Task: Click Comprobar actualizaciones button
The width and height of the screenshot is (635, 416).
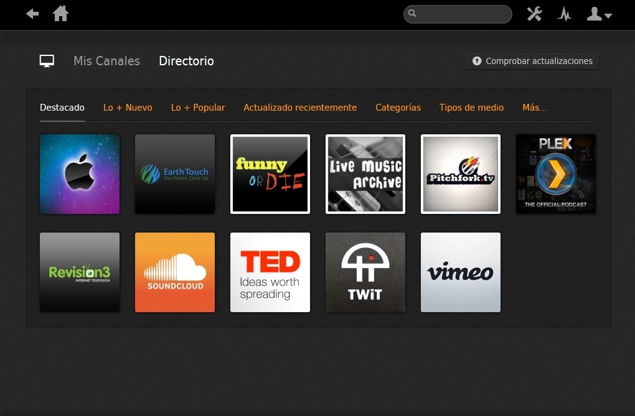Action: (532, 61)
